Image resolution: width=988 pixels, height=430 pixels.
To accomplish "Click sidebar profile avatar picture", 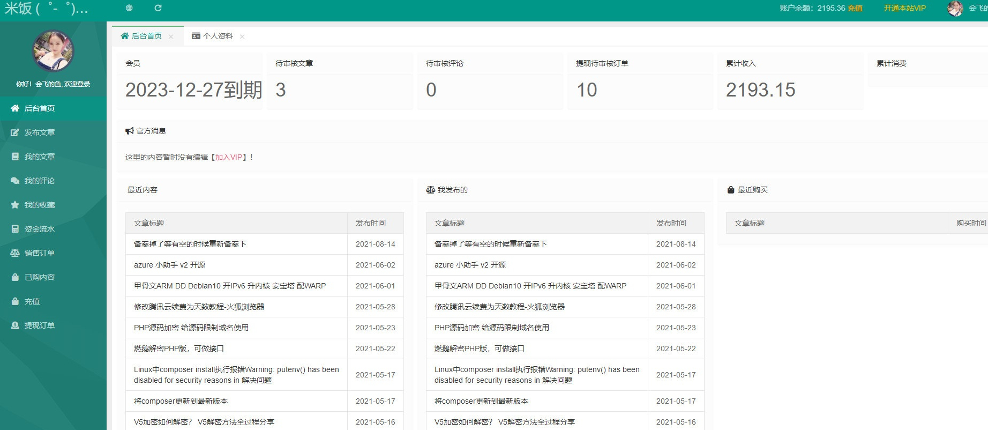I will point(53,51).
